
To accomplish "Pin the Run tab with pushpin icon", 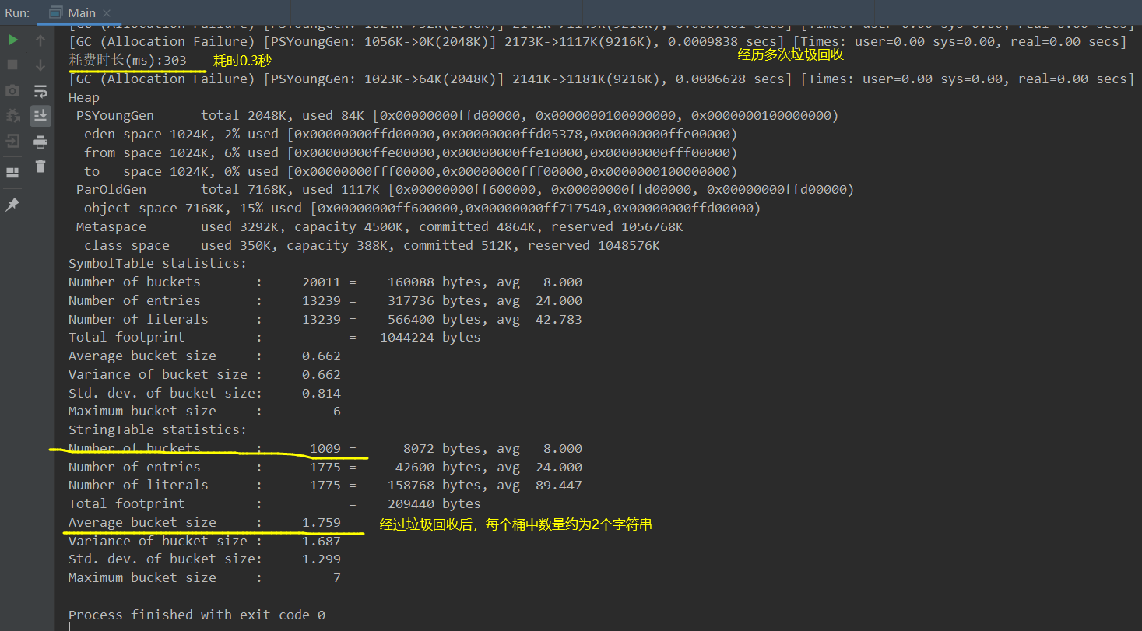I will tap(12, 204).
